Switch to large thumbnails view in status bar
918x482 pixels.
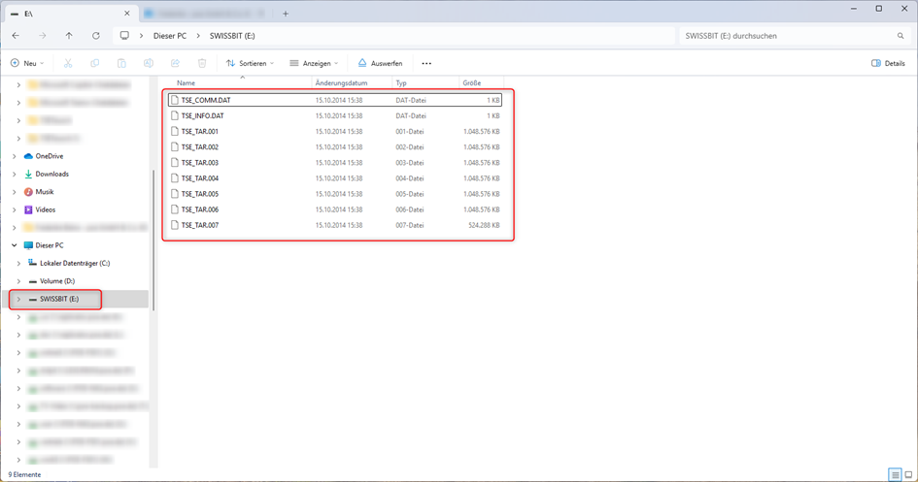(x=908, y=474)
